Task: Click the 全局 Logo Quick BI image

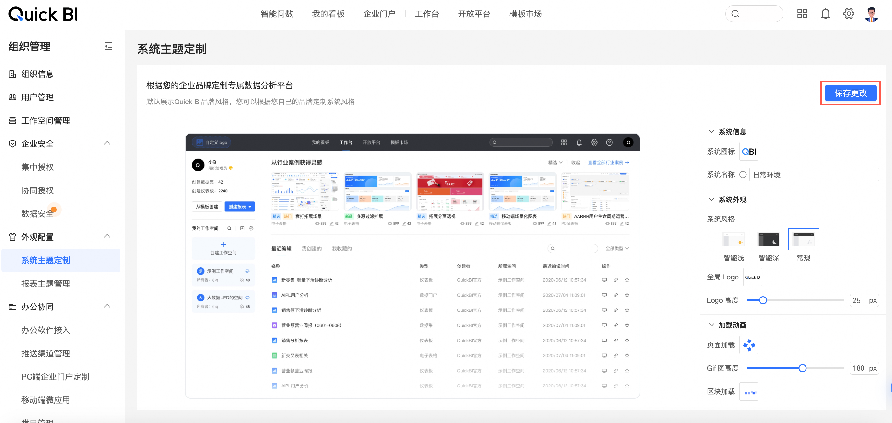Action: [x=752, y=277]
